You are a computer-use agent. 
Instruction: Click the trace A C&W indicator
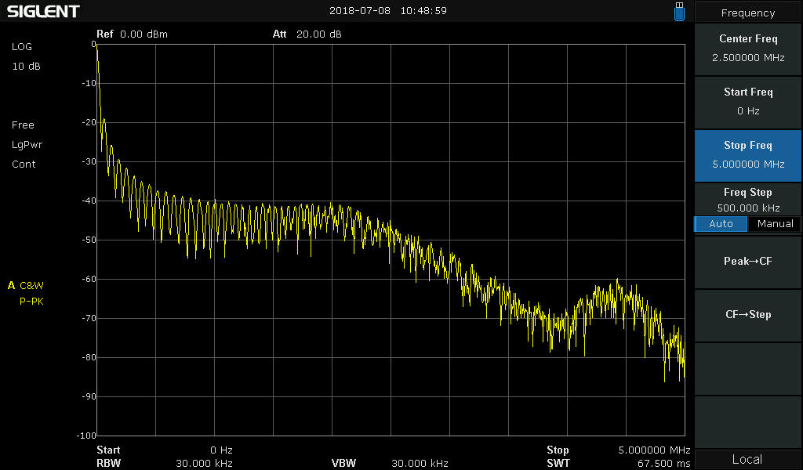(x=26, y=286)
